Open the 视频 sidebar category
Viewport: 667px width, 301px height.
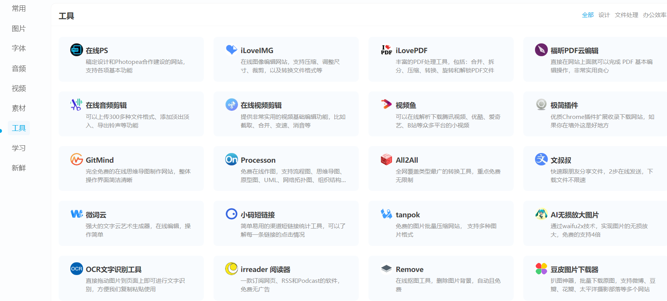pos(19,88)
